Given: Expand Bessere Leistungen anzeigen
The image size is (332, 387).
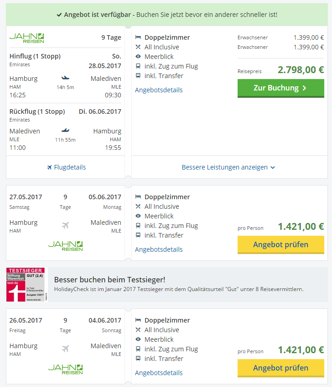Looking at the screenshot, I should pos(228,167).
